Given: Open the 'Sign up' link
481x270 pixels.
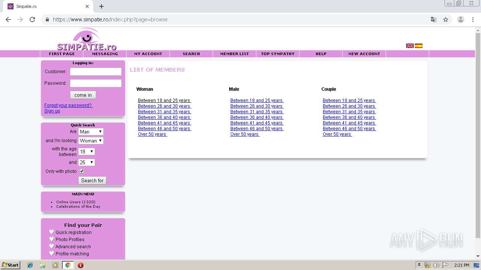Looking at the screenshot, I should [x=52, y=111].
